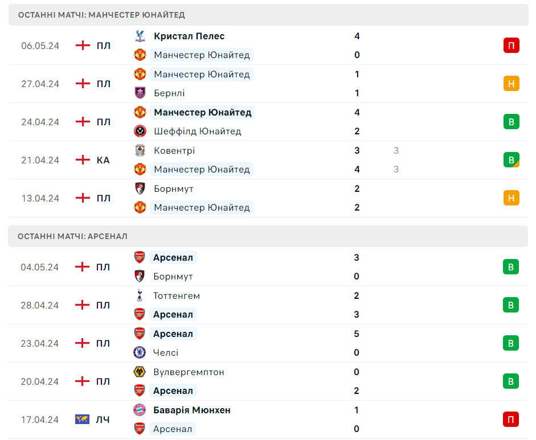
Task: Click the red loss badge for the Bayern match
Action: 511,420
